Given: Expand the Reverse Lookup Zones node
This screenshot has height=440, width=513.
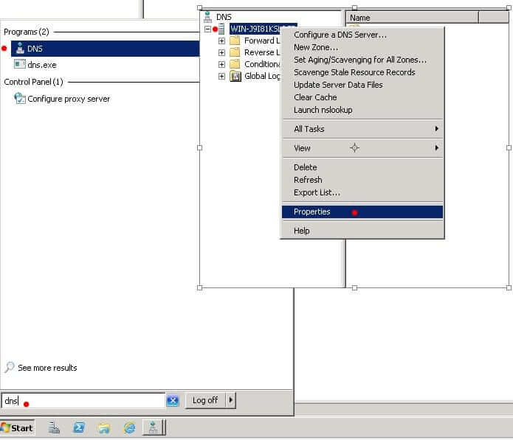Looking at the screenshot, I should pyautogui.click(x=221, y=52).
